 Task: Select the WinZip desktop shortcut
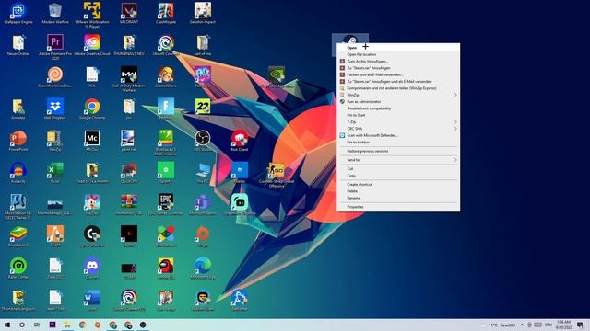(55, 141)
